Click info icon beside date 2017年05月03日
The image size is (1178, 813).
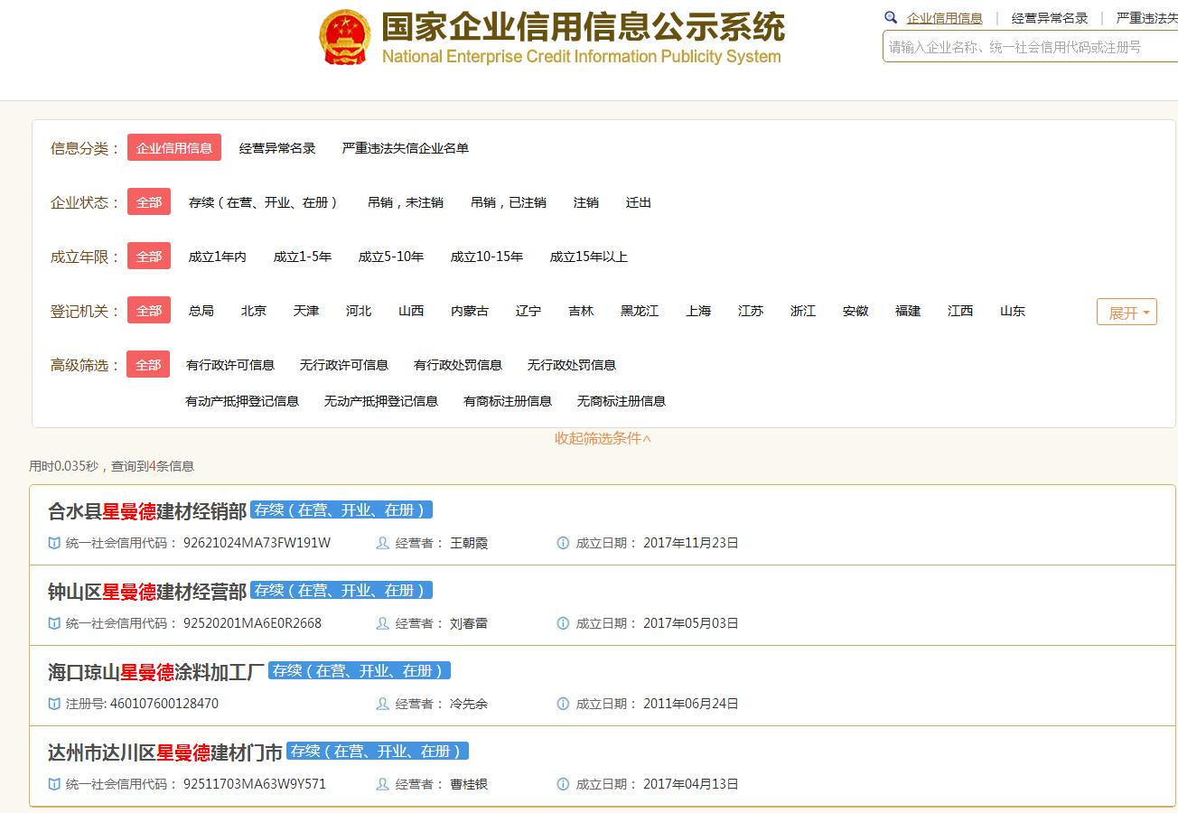(x=563, y=623)
